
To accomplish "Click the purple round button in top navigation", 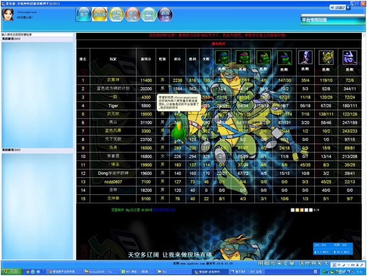I will (x=165, y=15).
